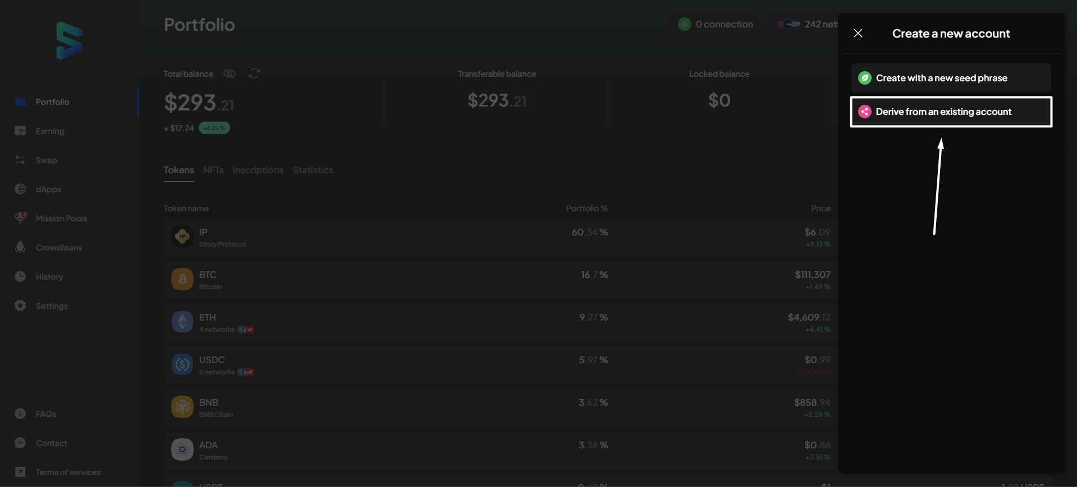
Task: Open Mission Pools page
Action: [x=61, y=219]
